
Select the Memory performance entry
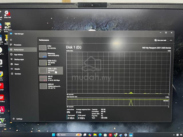point(51,55)
